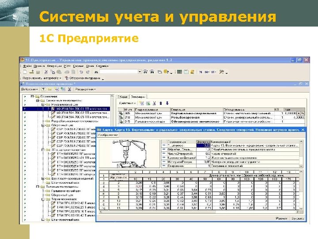Open the search field dropdown arrow in toolbar
This screenshot has height=239, width=318.
140,72
